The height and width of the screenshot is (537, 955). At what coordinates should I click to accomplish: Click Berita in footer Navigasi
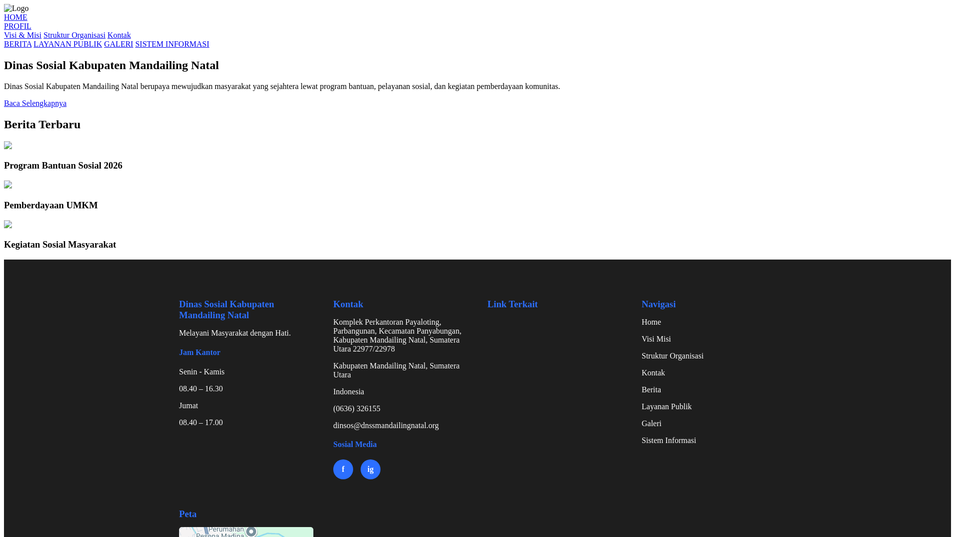click(x=651, y=390)
